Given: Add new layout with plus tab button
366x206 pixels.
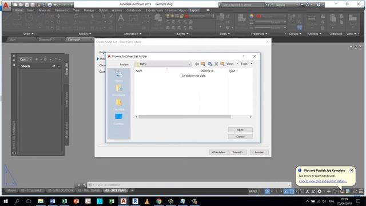Looking at the screenshot, I should pyautogui.click(x=132, y=191).
